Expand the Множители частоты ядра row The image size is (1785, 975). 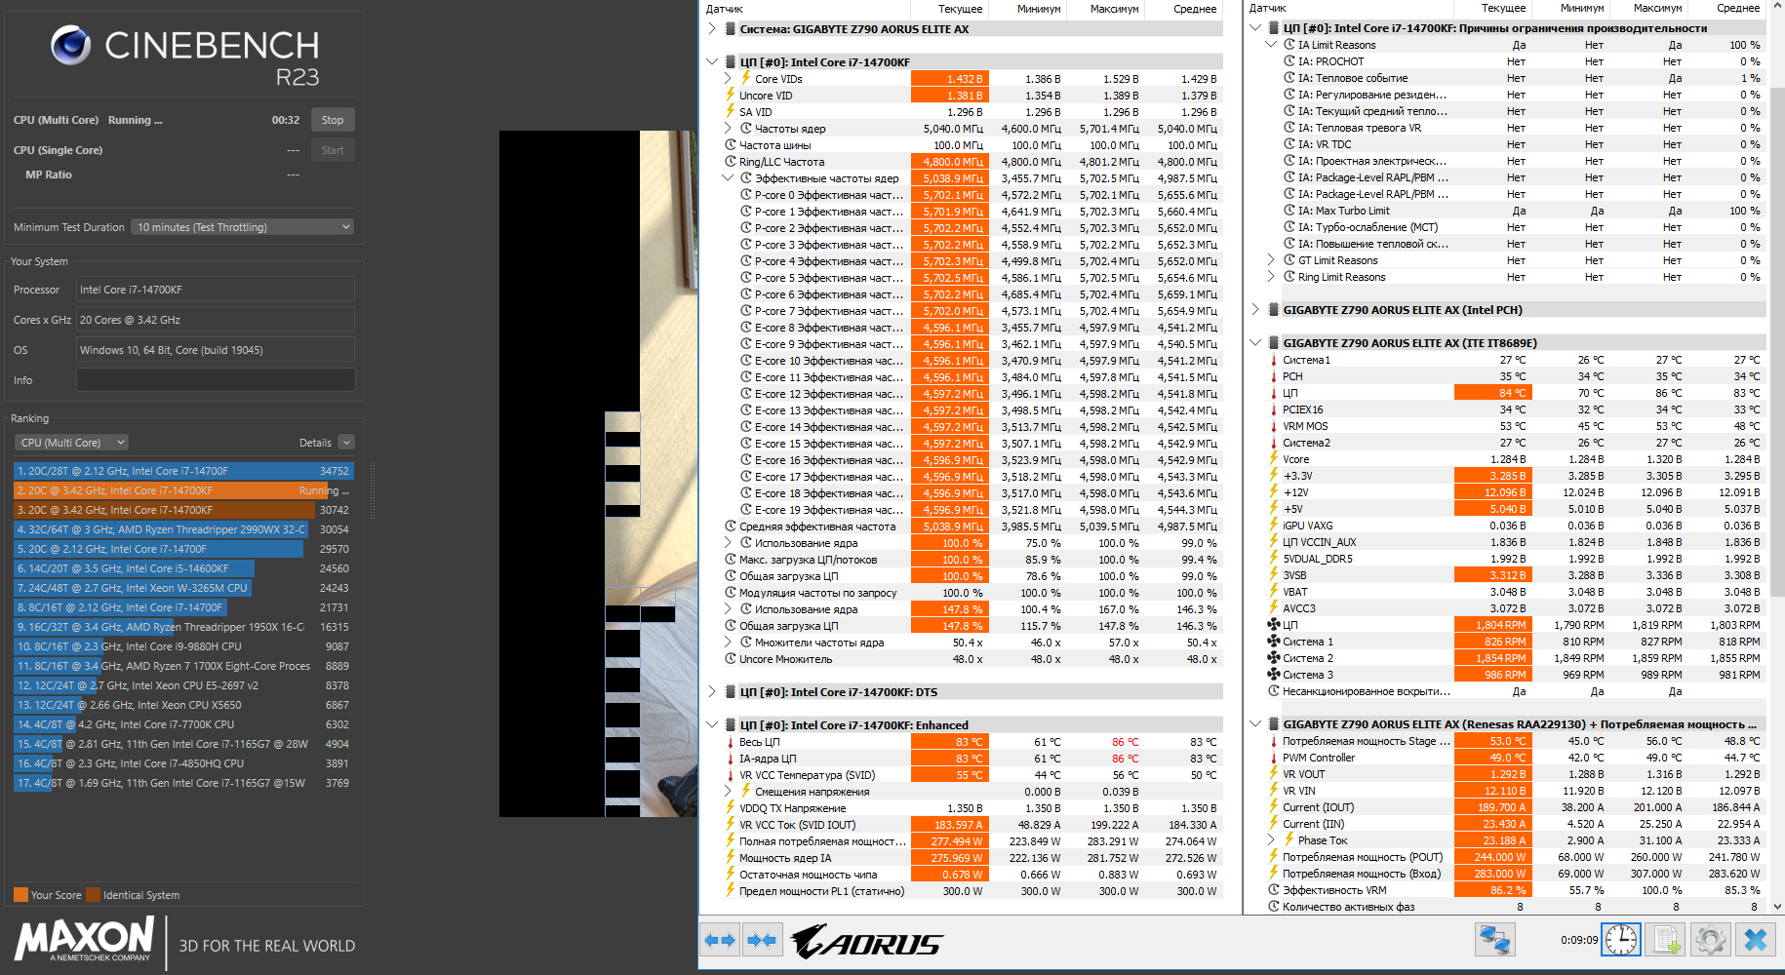coord(728,642)
